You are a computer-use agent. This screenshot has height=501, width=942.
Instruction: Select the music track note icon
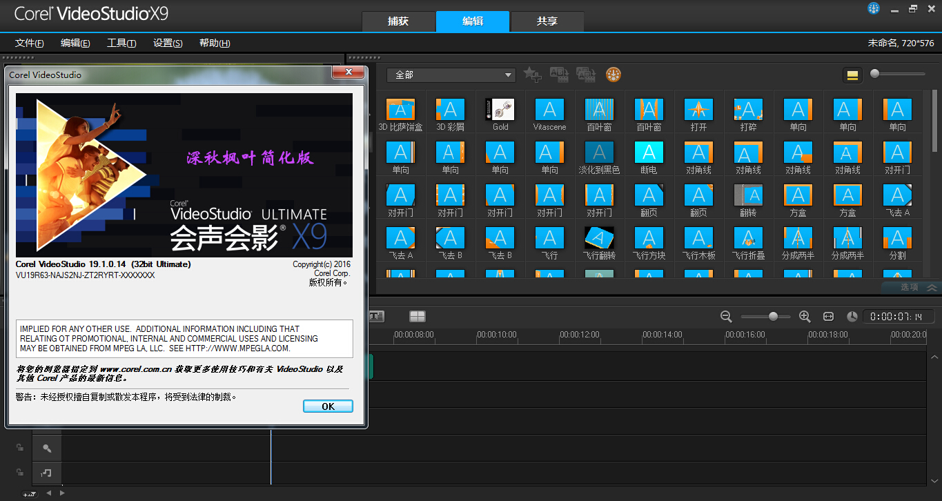coord(47,473)
